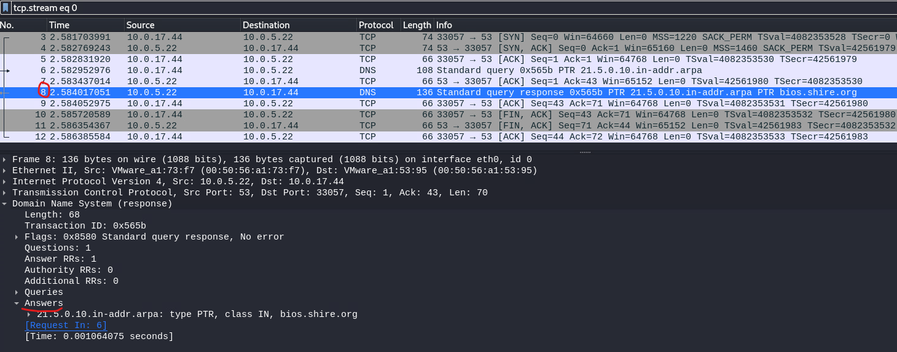
Task: Expand the Transmission Control Protocol section
Action: pyautogui.click(x=6, y=193)
